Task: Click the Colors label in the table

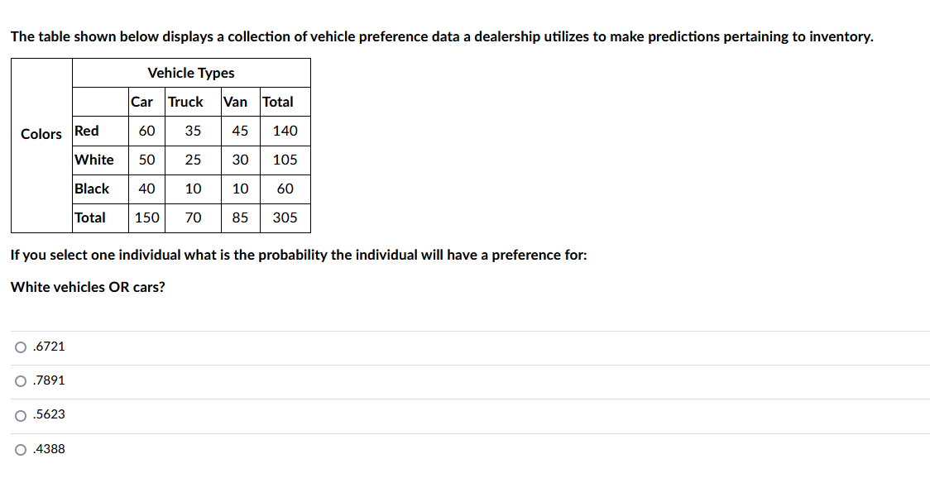Action: (x=41, y=134)
